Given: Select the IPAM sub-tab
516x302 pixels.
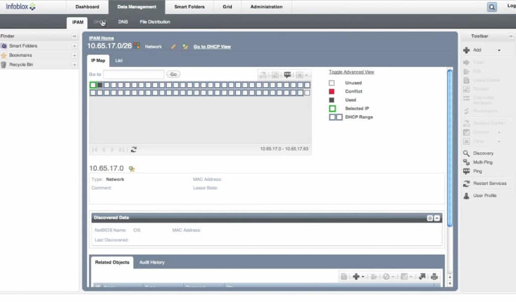Looking at the screenshot, I should pos(78,22).
